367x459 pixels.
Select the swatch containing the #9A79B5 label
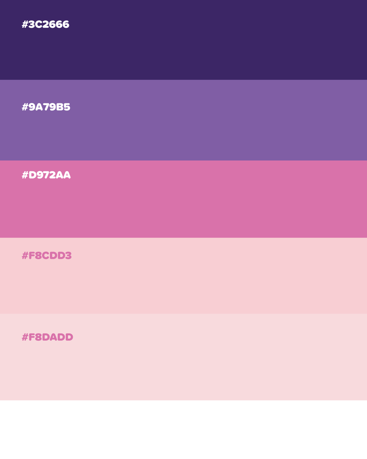(183, 120)
